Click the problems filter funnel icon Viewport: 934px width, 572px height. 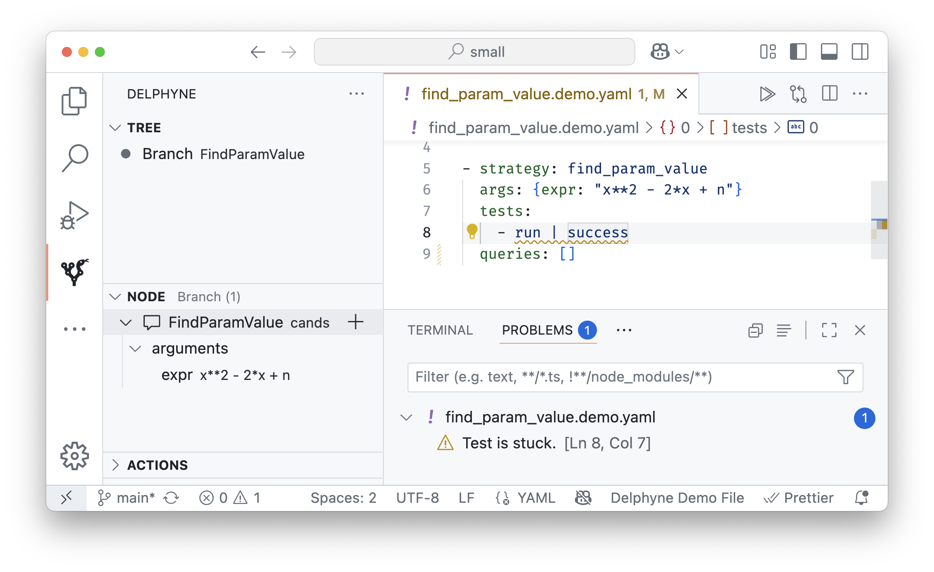(846, 377)
